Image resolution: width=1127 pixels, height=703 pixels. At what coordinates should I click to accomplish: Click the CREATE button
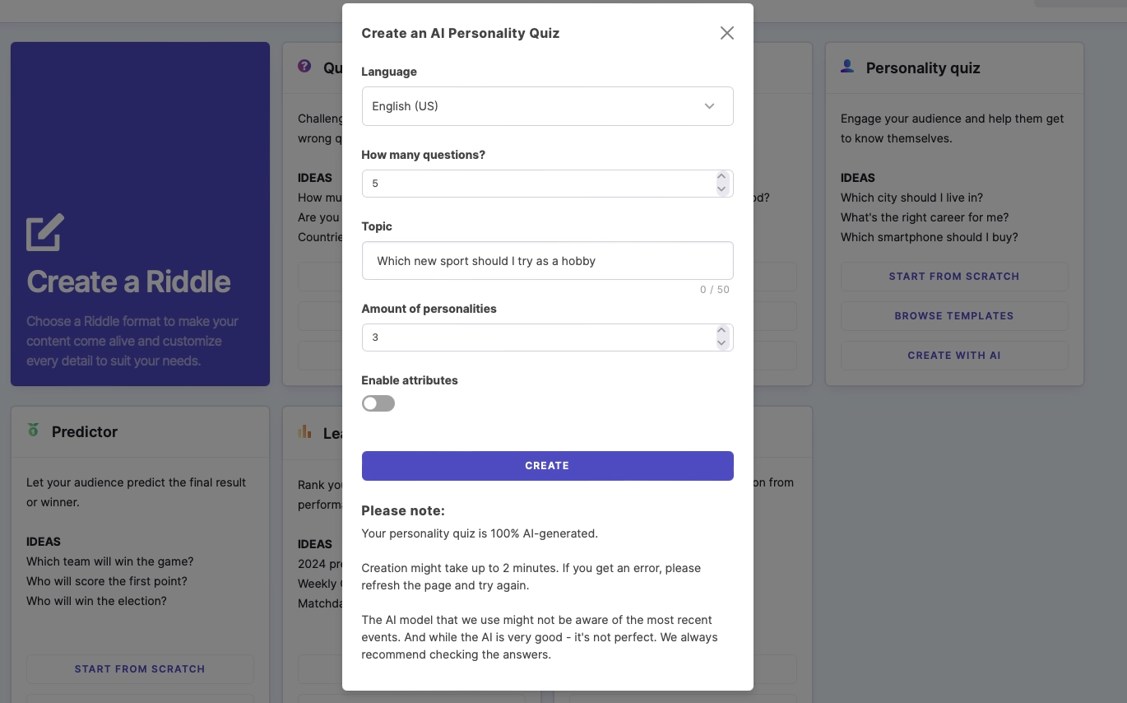(x=547, y=465)
